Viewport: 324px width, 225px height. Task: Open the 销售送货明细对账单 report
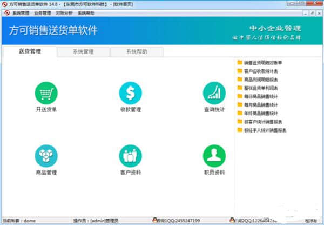pyautogui.click(x=262, y=63)
